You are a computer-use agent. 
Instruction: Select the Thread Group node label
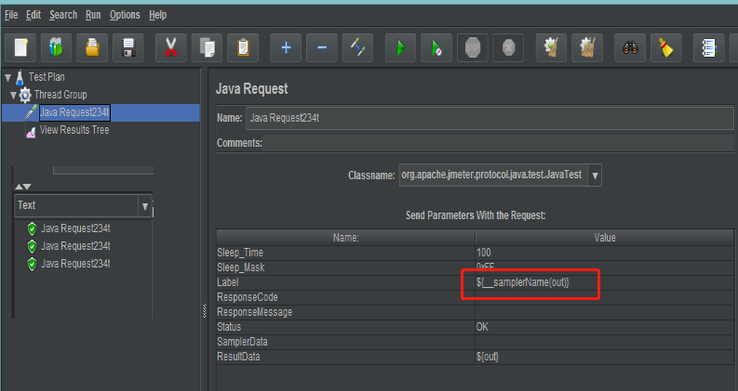coord(60,95)
